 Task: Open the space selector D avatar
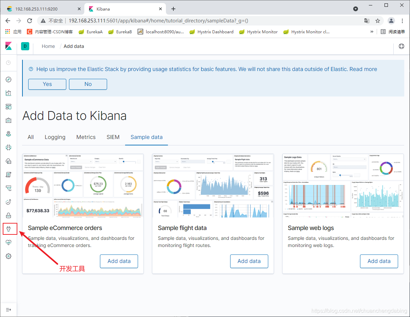tap(25, 46)
